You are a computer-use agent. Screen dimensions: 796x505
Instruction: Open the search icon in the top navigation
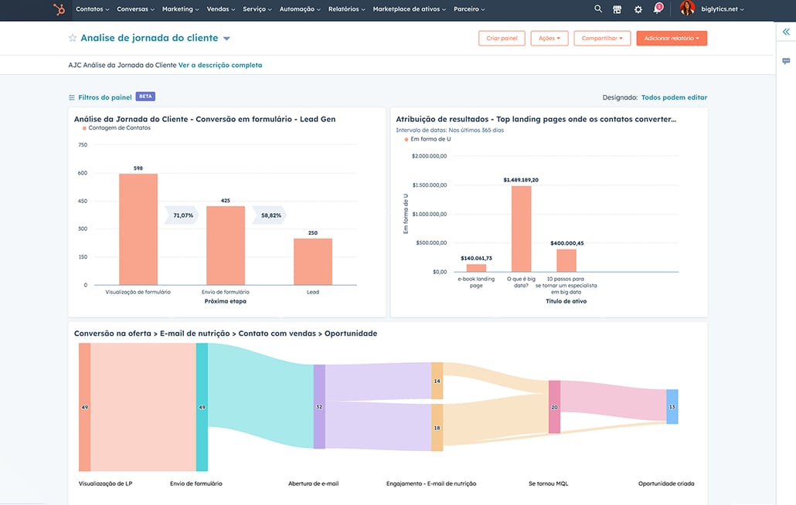597,8
